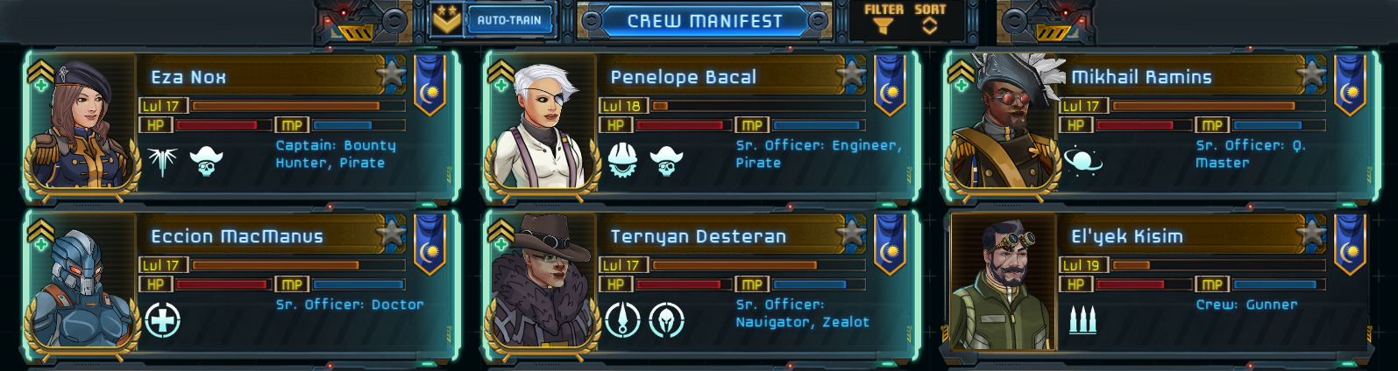Click Mikhail Ramins' Quartermaster planet icon

point(1082,160)
